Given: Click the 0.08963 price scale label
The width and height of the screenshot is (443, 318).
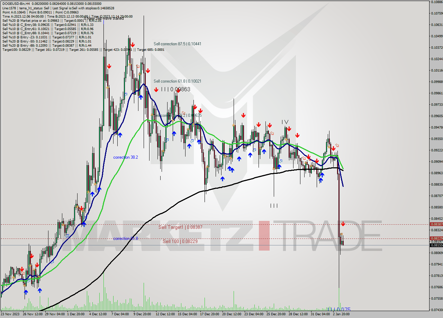Looking at the screenshot, I should coord(436,173).
